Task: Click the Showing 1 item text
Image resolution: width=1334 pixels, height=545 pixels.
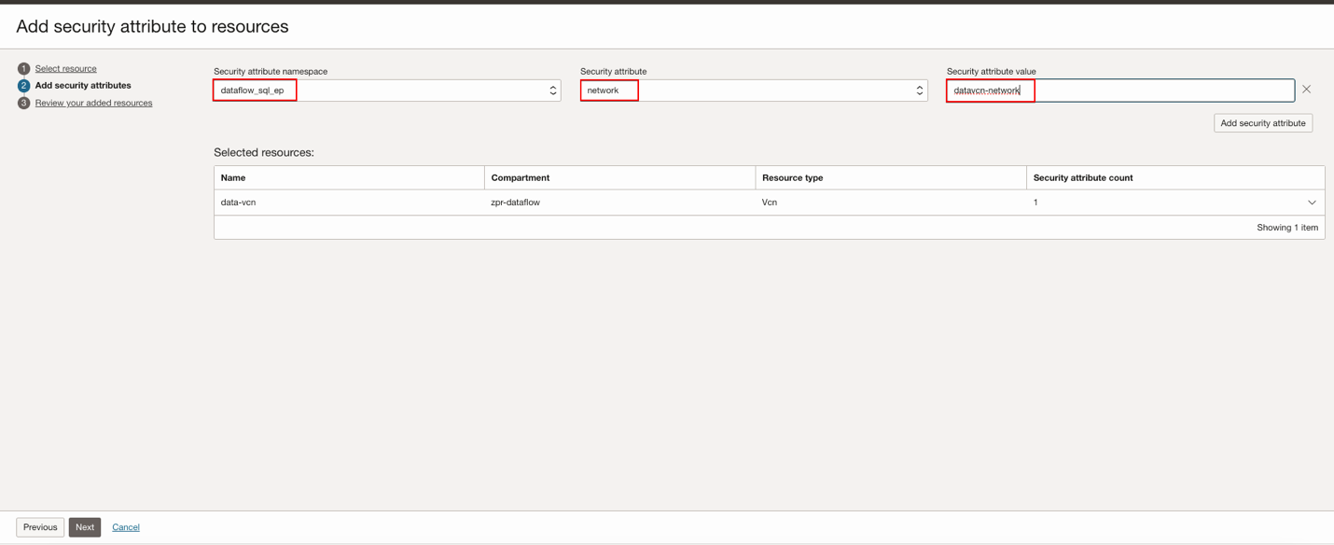Action: point(1287,228)
